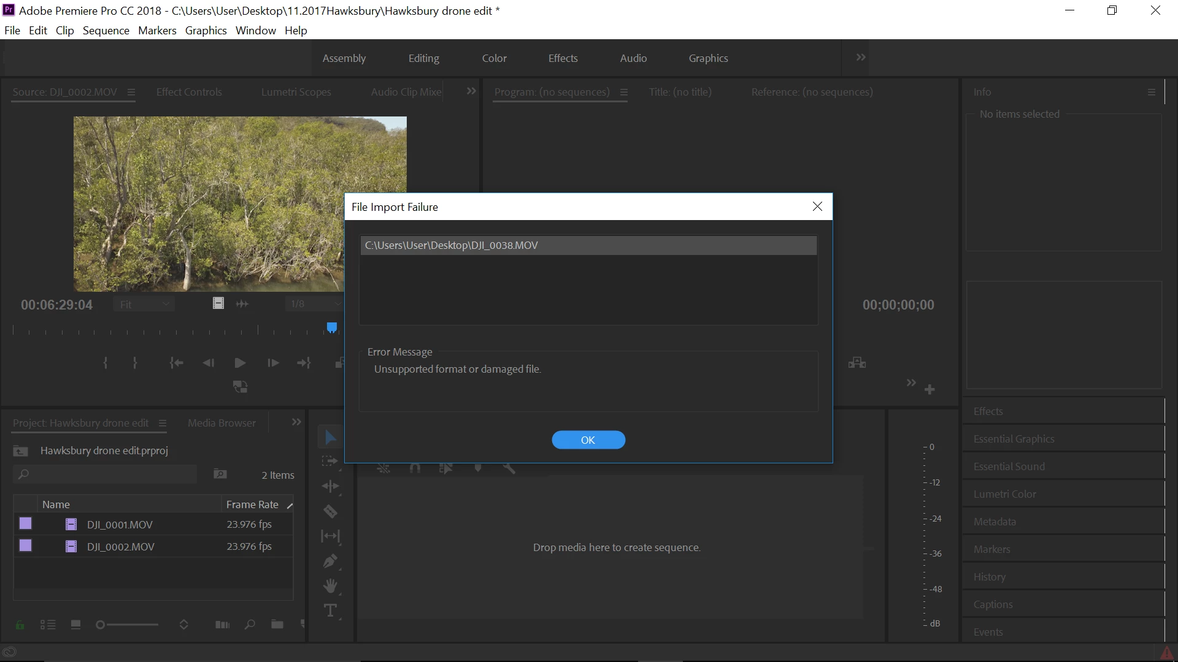Screen dimensions: 1178x662
Task: Open the Media Browser panel tab
Action: coord(221,423)
